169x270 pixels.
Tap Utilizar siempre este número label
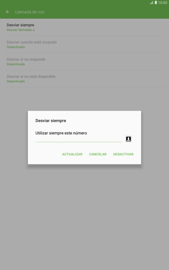click(61, 133)
